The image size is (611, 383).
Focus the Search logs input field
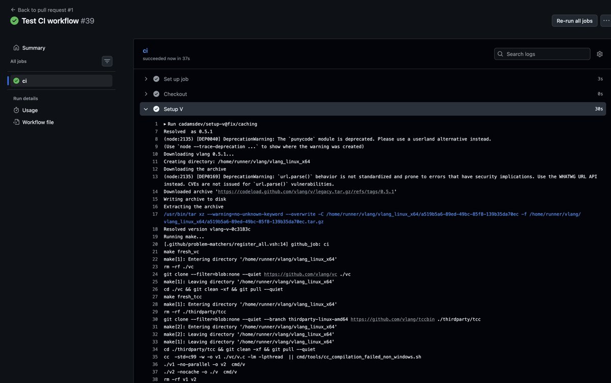point(542,54)
